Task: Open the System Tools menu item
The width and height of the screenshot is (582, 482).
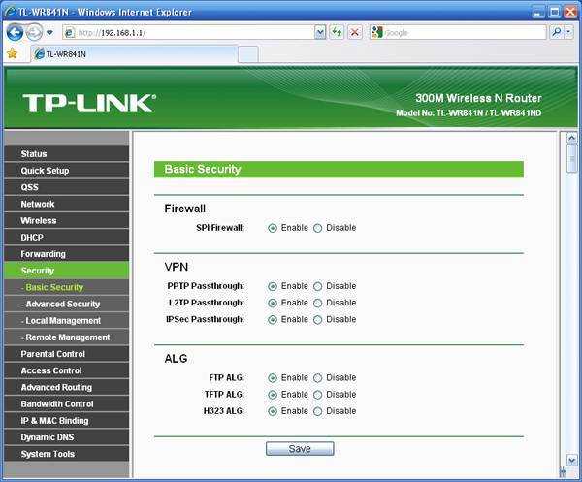Action: 67,454
